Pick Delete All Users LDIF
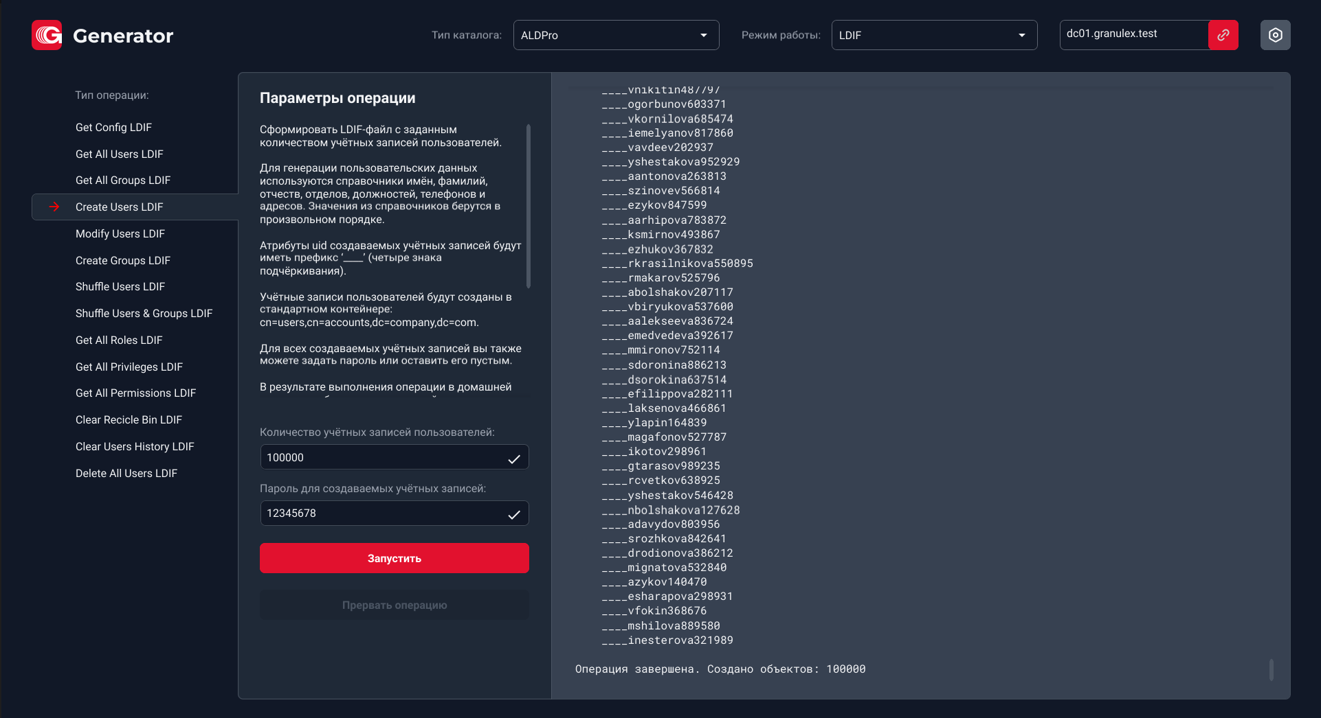1321x718 pixels. [x=126, y=473]
